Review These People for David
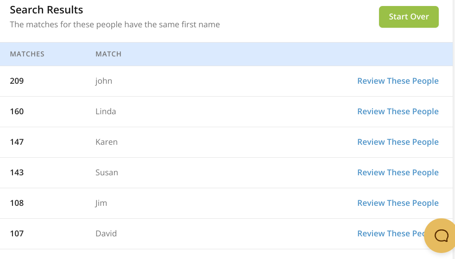455x259 pixels. [x=389, y=234]
